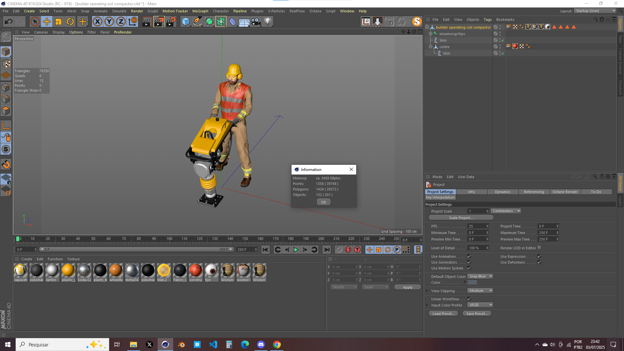The height and width of the screenshot is (351, 624).
Task: Toggle Use Animation checkbox
Action: 469,256
